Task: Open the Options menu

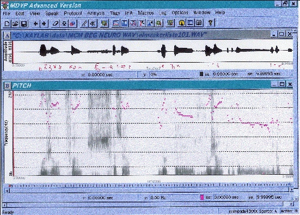Action: (180, 13)
